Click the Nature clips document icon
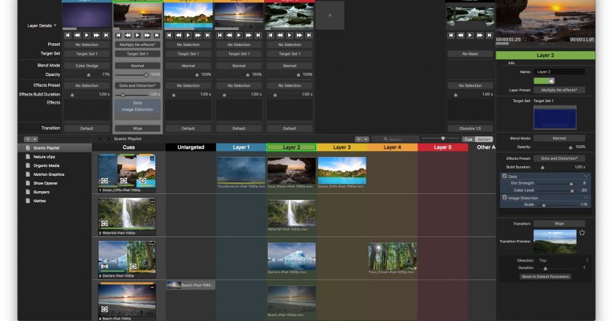The width and height of the screenshot is (613, 321). (28, 157)
